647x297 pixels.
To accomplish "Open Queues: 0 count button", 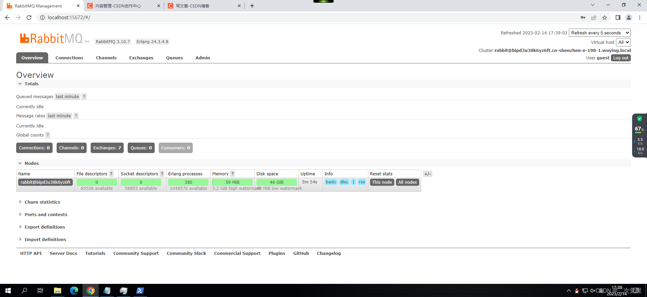I will coord(141,148).
